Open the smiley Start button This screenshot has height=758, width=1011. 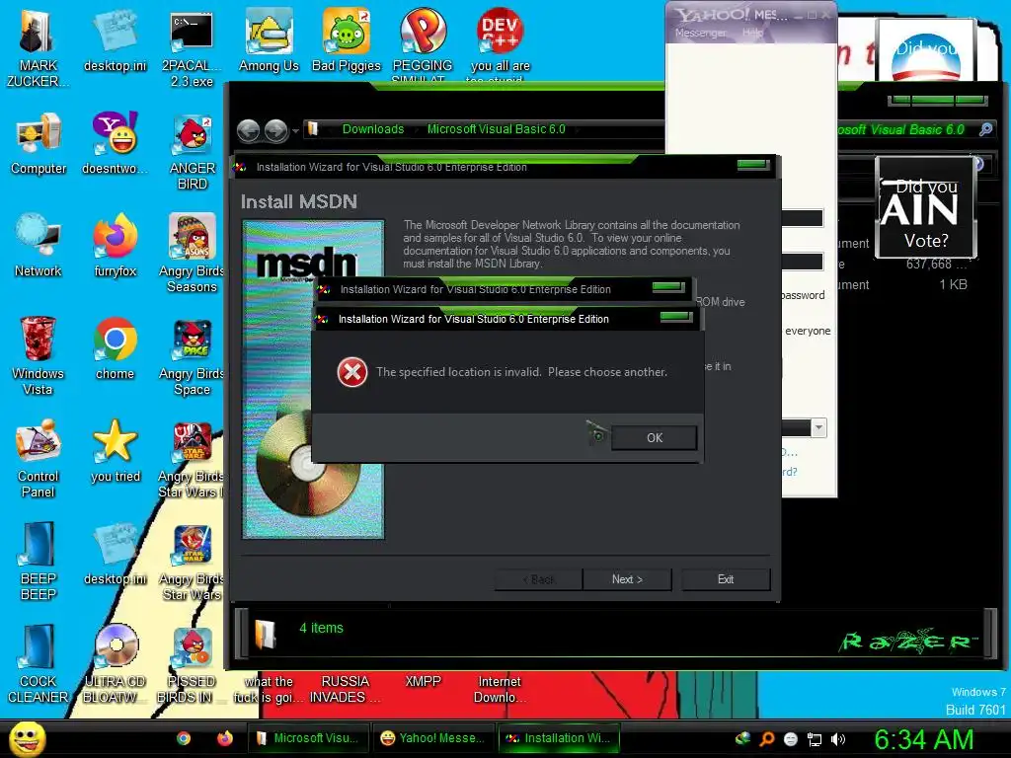click(x=27, y=738)
